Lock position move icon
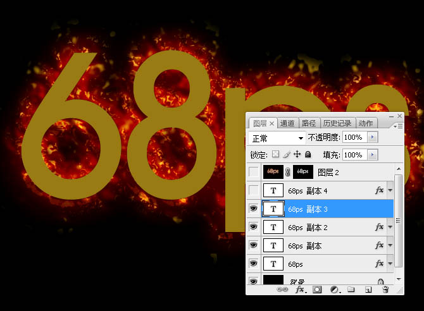 297,154
